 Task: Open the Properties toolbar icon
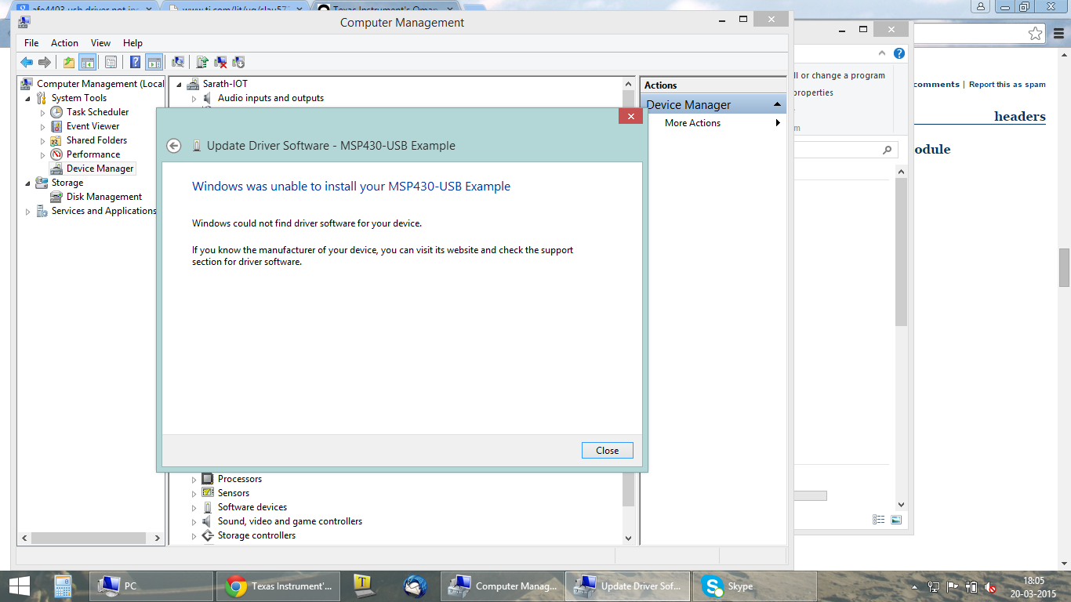111,62
